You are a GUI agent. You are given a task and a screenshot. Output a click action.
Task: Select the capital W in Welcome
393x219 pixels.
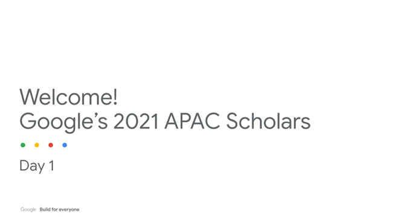pyautogui.click(x=31, y=97)
